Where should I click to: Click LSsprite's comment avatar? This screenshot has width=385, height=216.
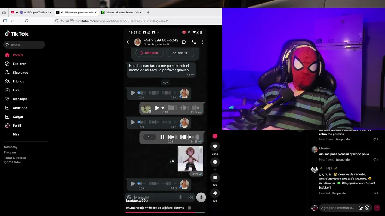(314, 150)
